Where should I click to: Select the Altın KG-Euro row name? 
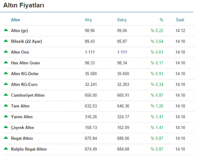(x=24, y=84)
